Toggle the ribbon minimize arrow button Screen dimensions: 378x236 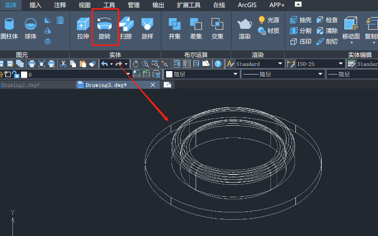point(298,5)
